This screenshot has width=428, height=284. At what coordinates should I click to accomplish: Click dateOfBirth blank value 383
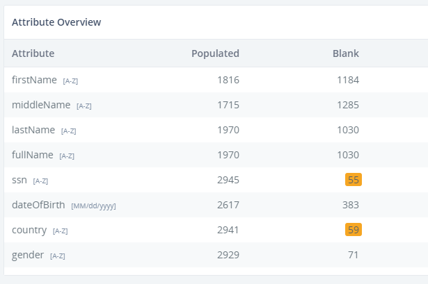click(351, 205)
